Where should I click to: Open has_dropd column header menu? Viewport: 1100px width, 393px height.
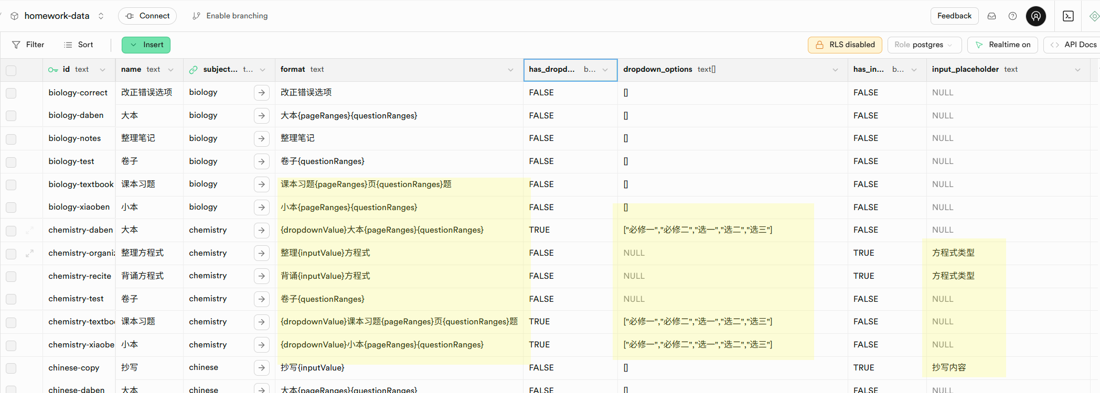(x=605, y=70)
